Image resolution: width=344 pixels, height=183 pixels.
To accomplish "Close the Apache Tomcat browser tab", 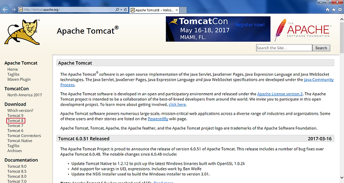I will pyautogui.click(x=177, y=10).
